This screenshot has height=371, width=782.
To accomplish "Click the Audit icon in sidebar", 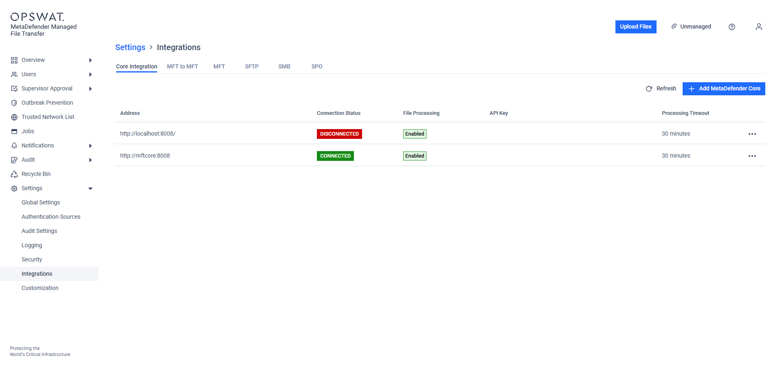I will (x=14, y=160).
